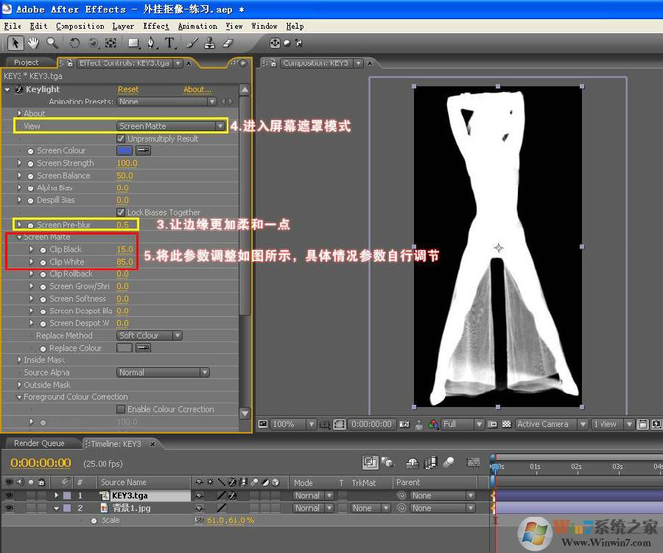663x553 pixels.
Task: Click the Keylight Reset link
Action: [128, 89]
